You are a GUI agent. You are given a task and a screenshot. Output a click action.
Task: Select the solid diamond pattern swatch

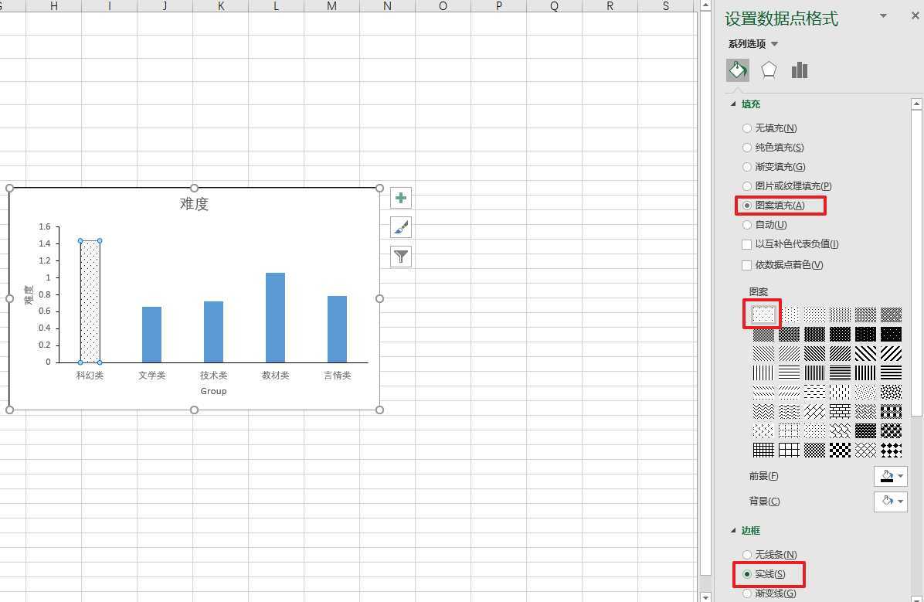click(891, 451)
